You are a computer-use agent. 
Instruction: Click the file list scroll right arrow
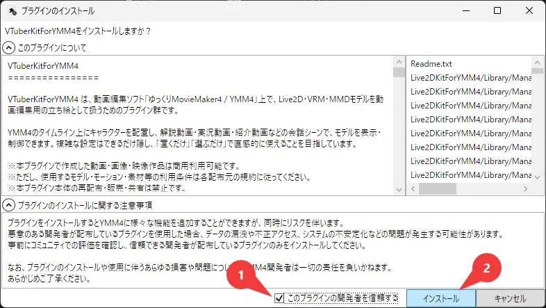click(x=525, y=189)
